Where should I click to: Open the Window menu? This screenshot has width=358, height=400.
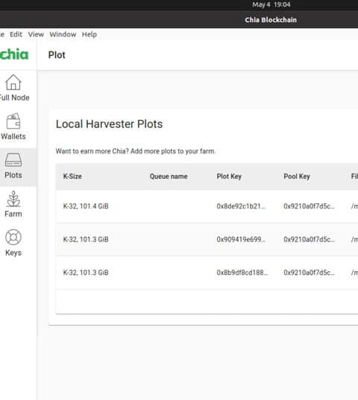click(63, 34)
